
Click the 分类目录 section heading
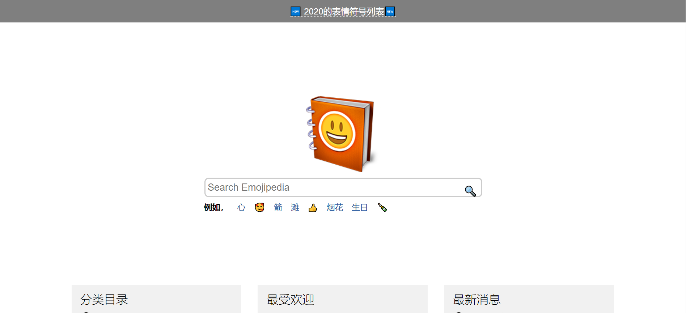(104, 300)
